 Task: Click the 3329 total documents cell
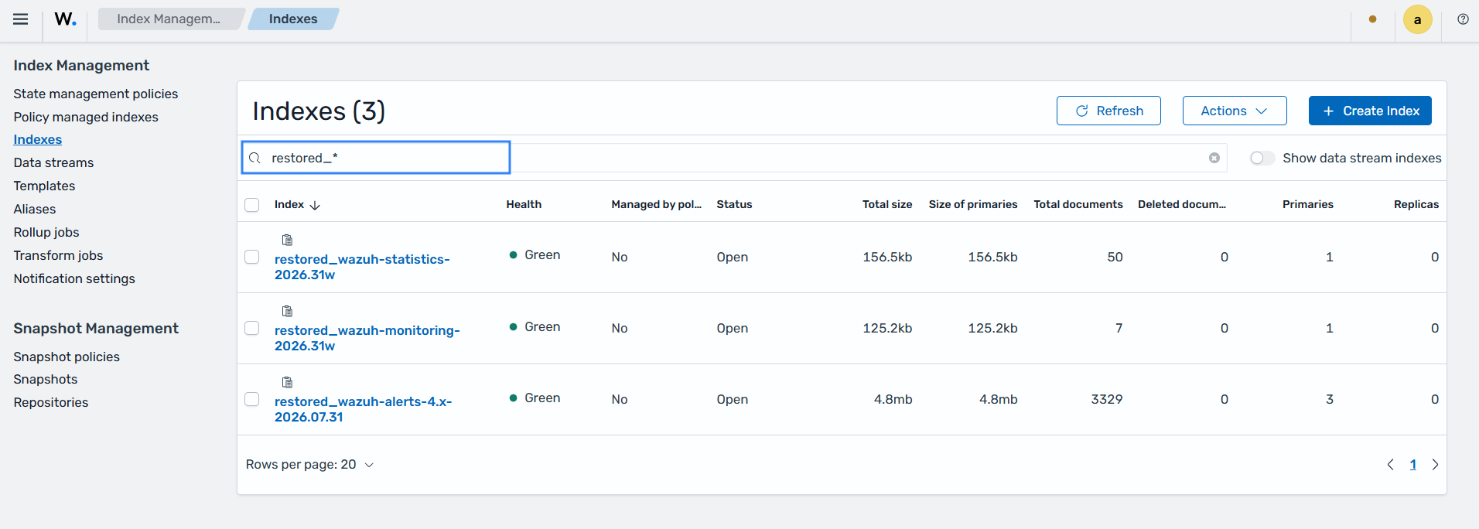click(x=1107, y=399)
